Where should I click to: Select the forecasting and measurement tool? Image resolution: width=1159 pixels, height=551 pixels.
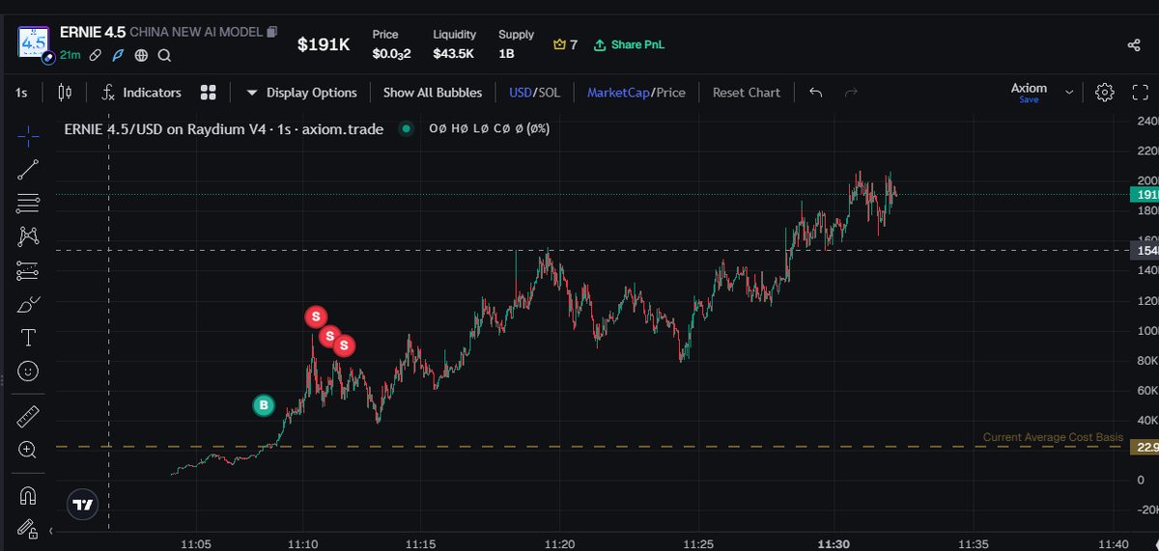pos(28,270)
